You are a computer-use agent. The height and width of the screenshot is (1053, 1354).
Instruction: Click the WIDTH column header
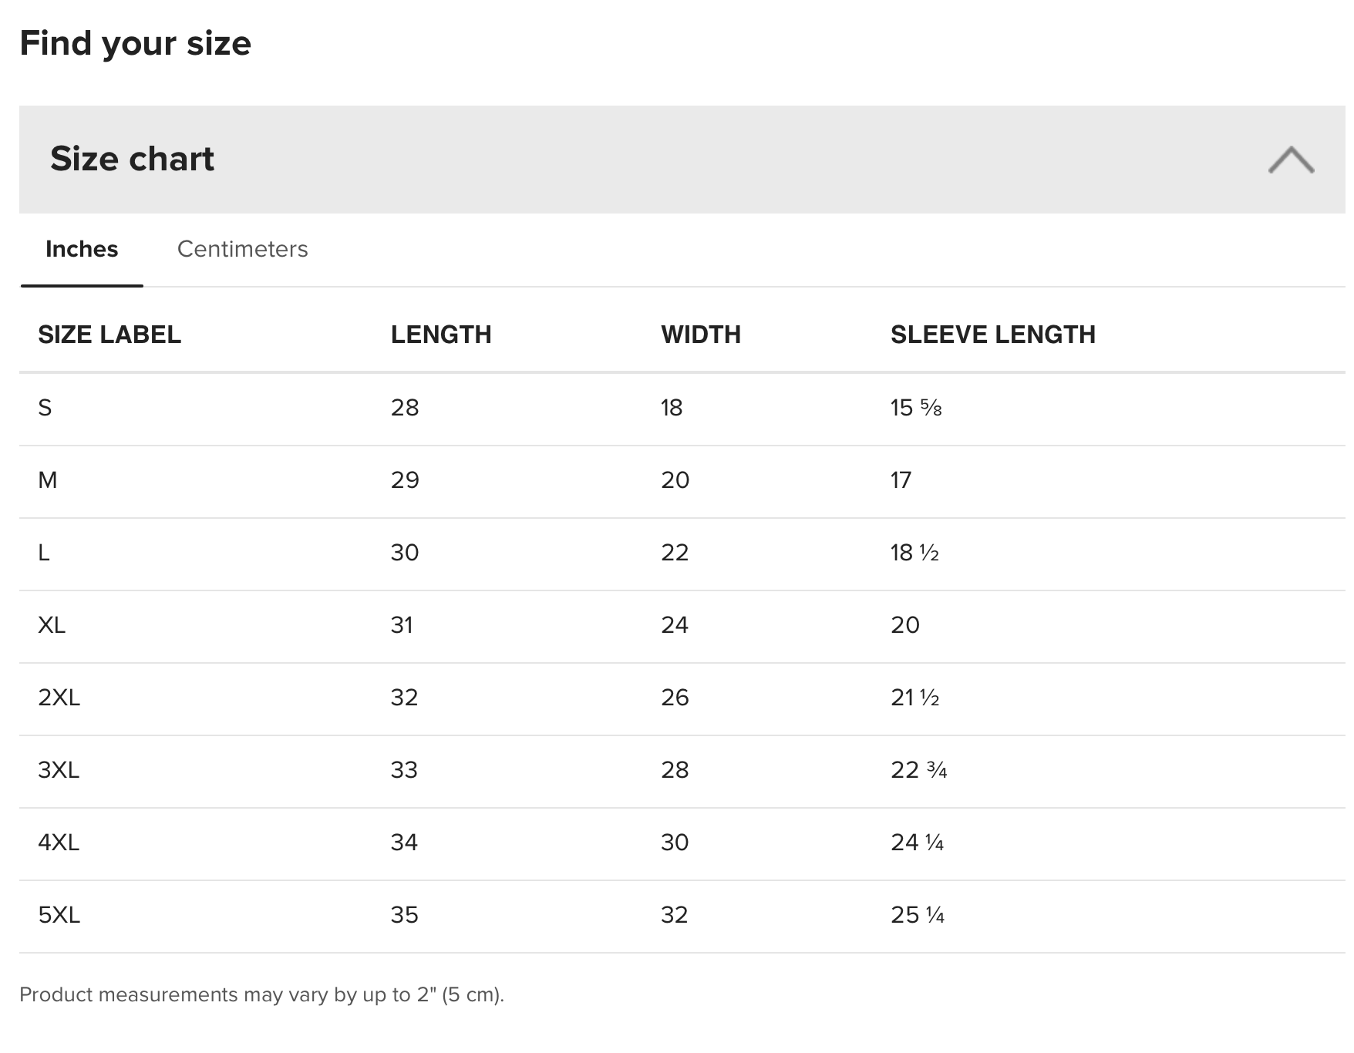[700, 335]
